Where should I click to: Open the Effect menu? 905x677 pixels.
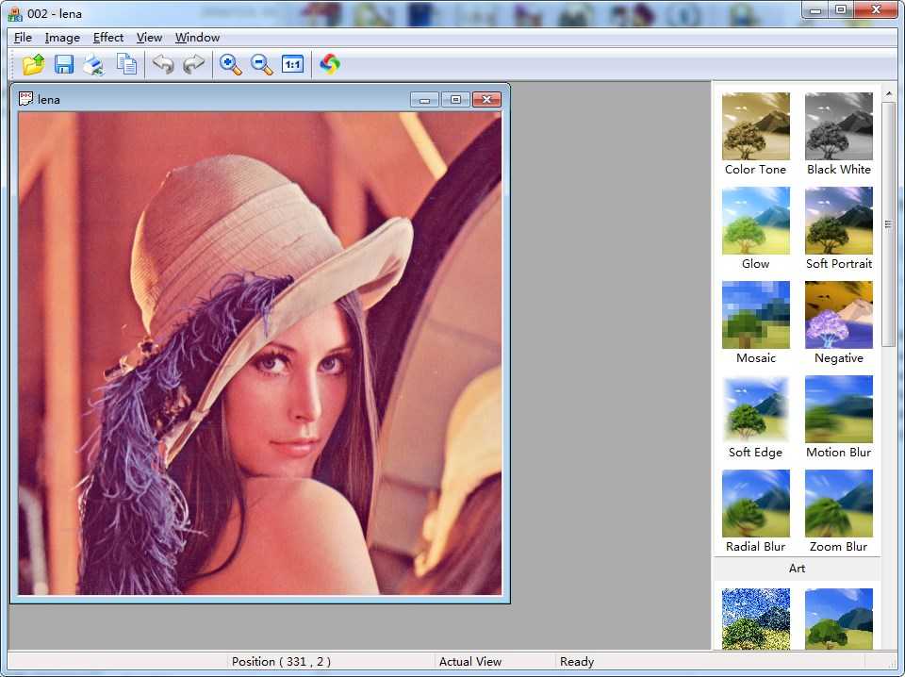click(108, 38)
